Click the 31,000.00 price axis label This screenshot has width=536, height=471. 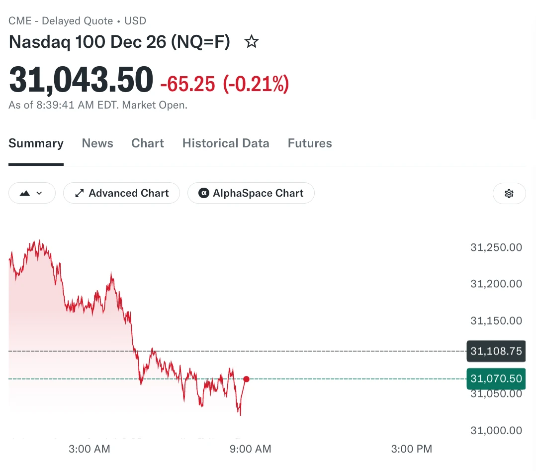[496, 430]
